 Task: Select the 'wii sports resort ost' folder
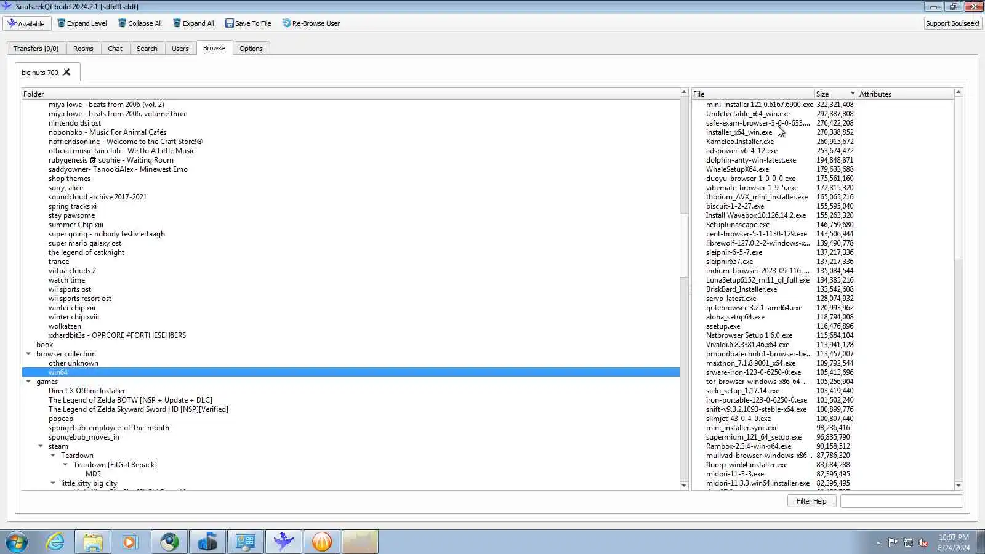pyautogui.click(x=80, y=299)
